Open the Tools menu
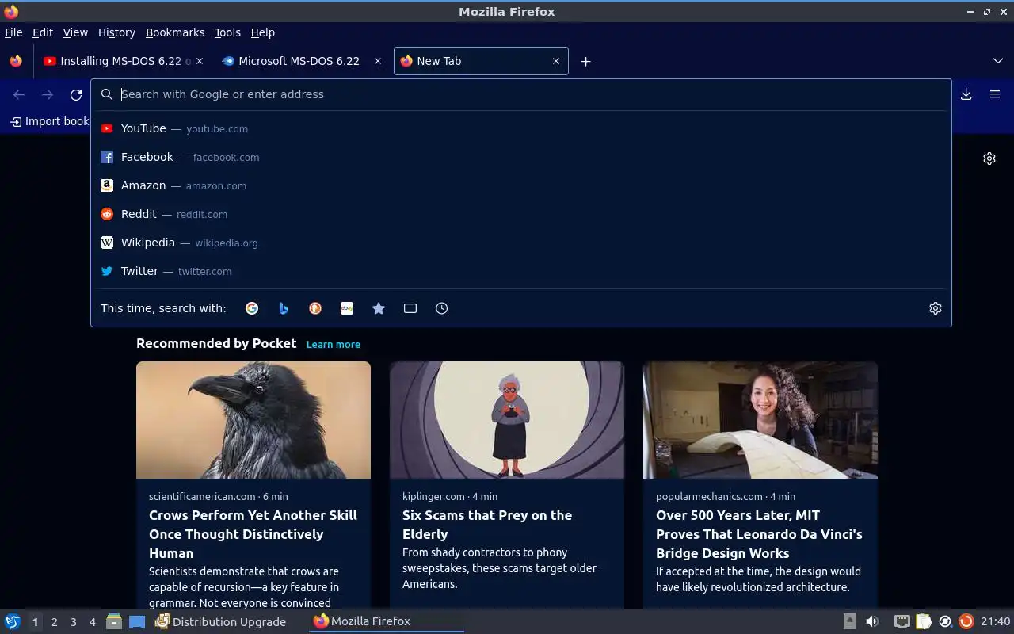This screenshot has height=634, width=1014. pyautogui.click(x=227, y=32)
